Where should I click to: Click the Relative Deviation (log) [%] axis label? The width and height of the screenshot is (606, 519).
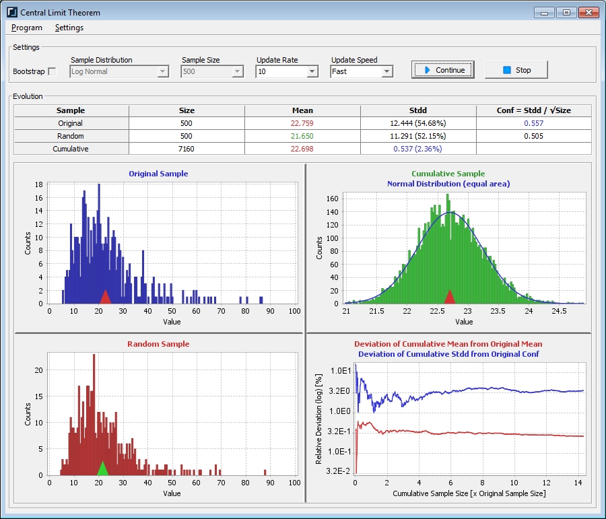(x=318, y=419)
